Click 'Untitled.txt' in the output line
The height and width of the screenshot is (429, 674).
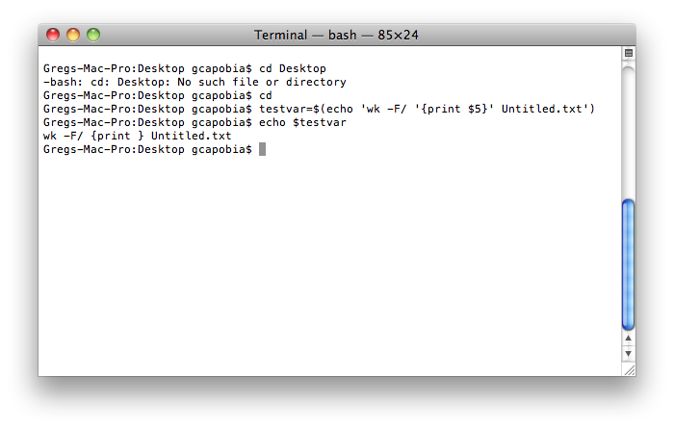[x=192, y=137]
